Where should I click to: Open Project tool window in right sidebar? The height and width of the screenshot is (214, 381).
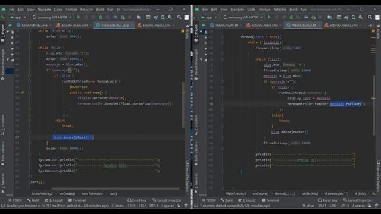[196, 33]
